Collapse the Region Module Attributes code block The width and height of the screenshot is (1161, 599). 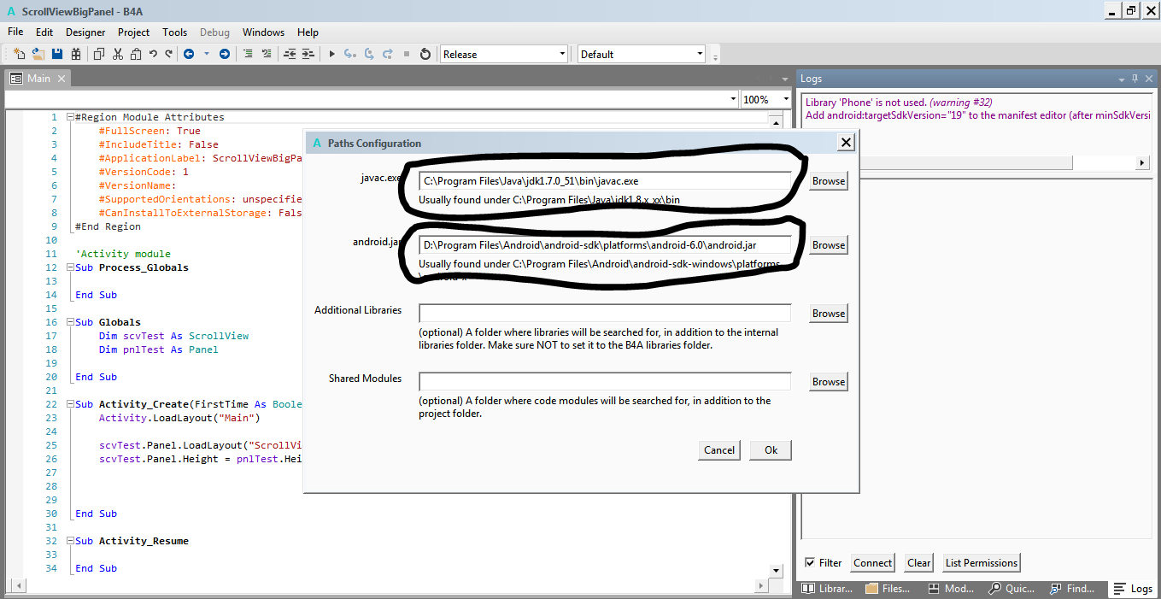point(70,117)
